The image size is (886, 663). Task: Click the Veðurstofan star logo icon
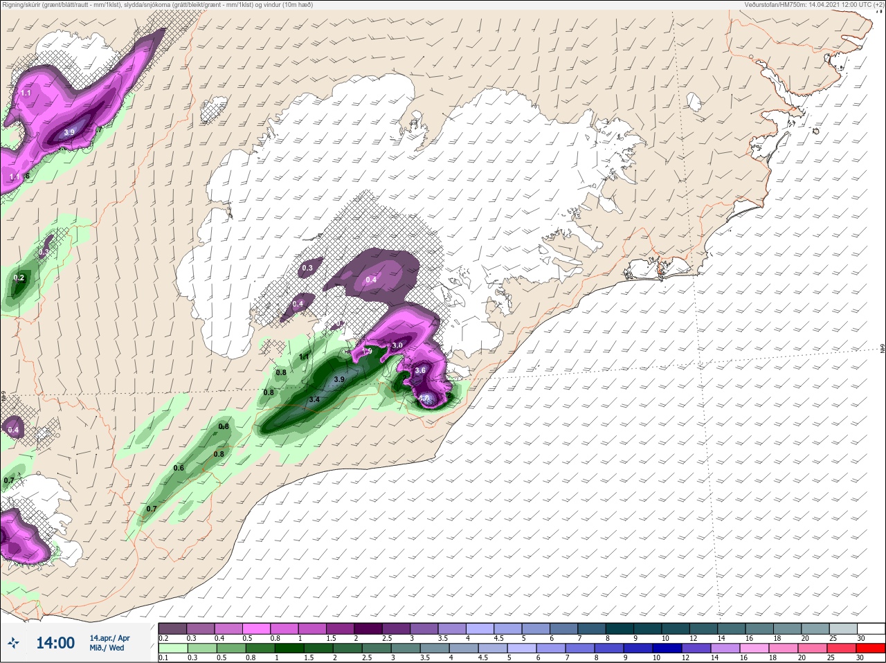pos(14,643)
